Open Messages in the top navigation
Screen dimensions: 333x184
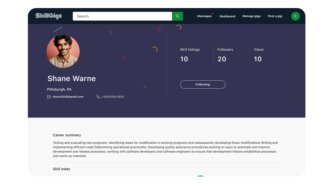pos(204,16)
